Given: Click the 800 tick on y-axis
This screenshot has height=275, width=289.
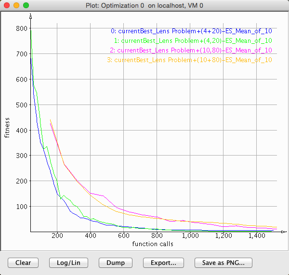Looking at the screenshot, I should click(x=22, y=28).
